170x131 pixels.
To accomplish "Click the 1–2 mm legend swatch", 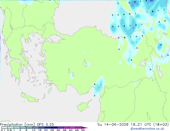I will 17,128.
